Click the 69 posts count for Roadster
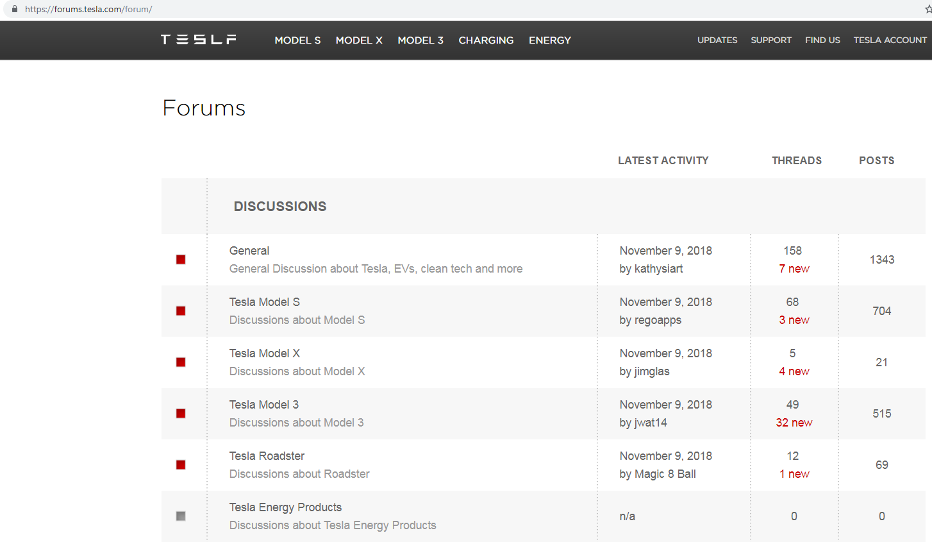This screenshot has height=542, width=932. point(882,465)
